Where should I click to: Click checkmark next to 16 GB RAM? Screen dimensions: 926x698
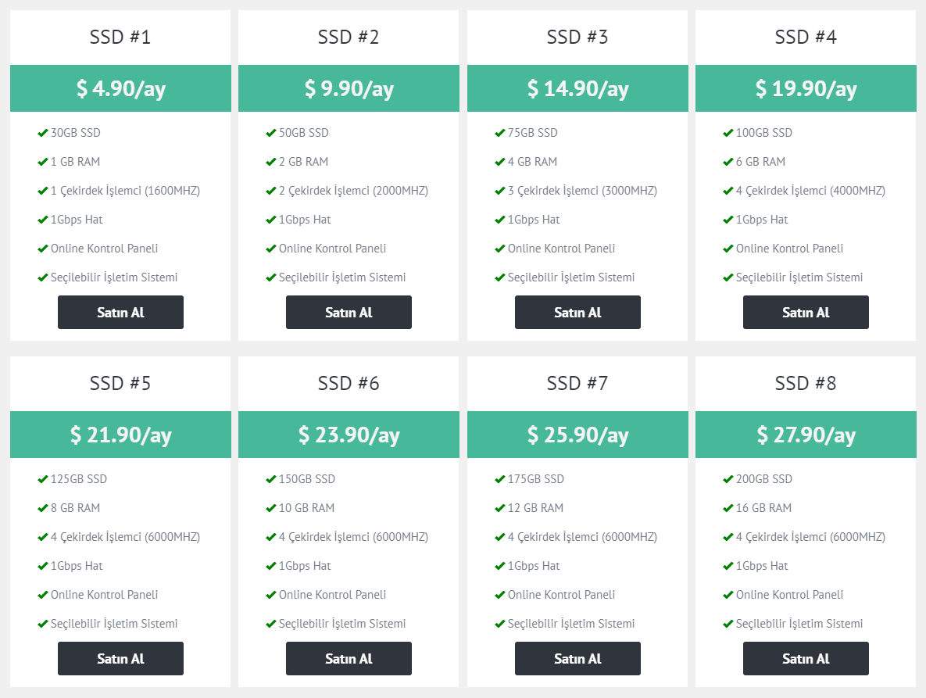(x=728, y=508)
